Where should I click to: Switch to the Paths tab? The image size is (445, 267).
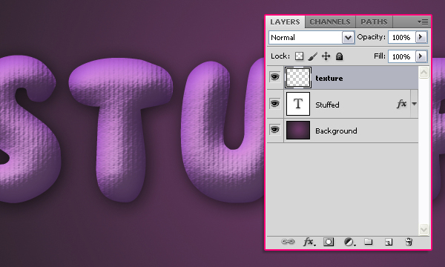(374, 22)
